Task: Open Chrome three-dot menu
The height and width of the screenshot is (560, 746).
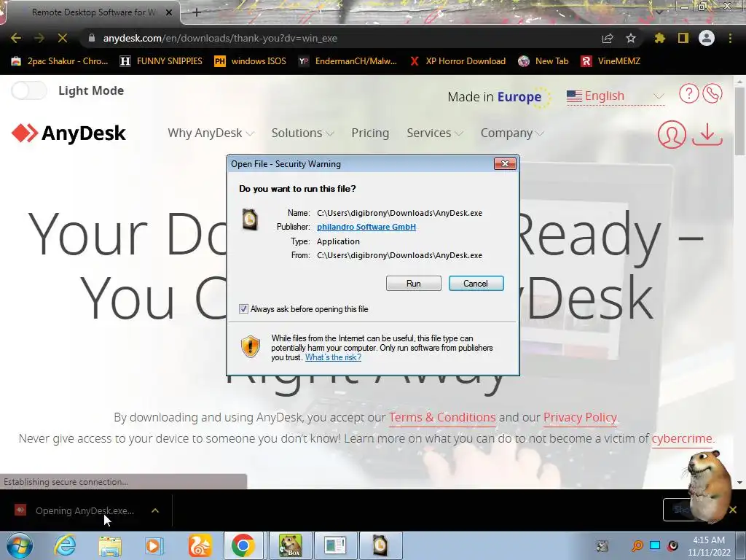Action: point(730,38)
